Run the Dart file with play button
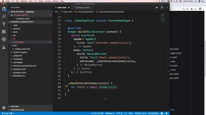This screenshot has width=206, height=115. [157, 8]
